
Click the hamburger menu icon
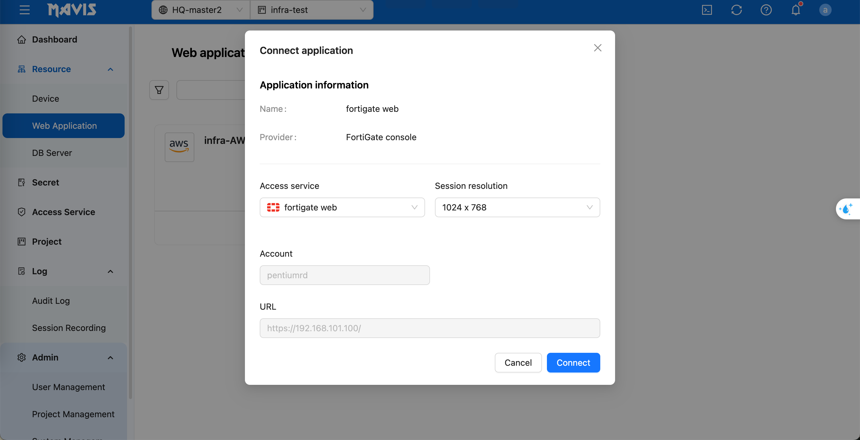(24, 10)
